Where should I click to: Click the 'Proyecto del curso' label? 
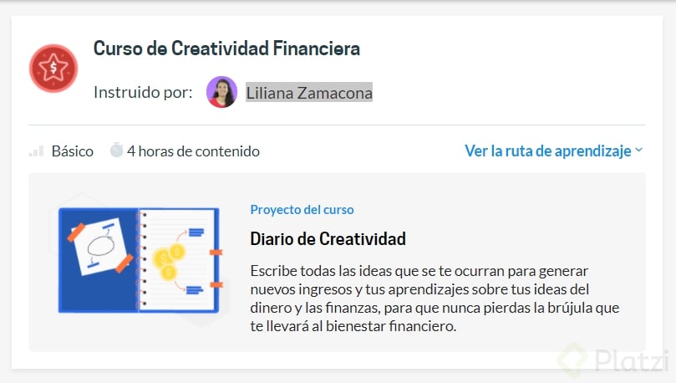click(302, 210)
